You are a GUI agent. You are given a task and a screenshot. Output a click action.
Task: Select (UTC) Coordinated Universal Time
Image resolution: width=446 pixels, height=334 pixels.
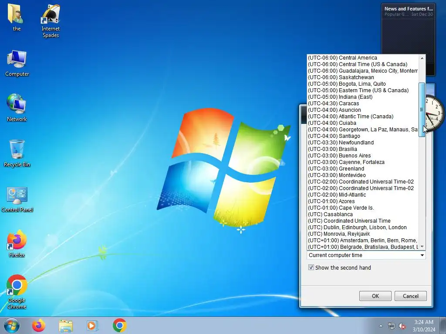[363, 221]
